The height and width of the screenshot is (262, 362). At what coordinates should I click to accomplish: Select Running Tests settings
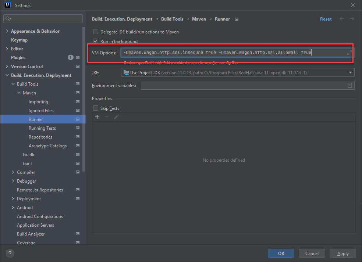click(42, 128)
